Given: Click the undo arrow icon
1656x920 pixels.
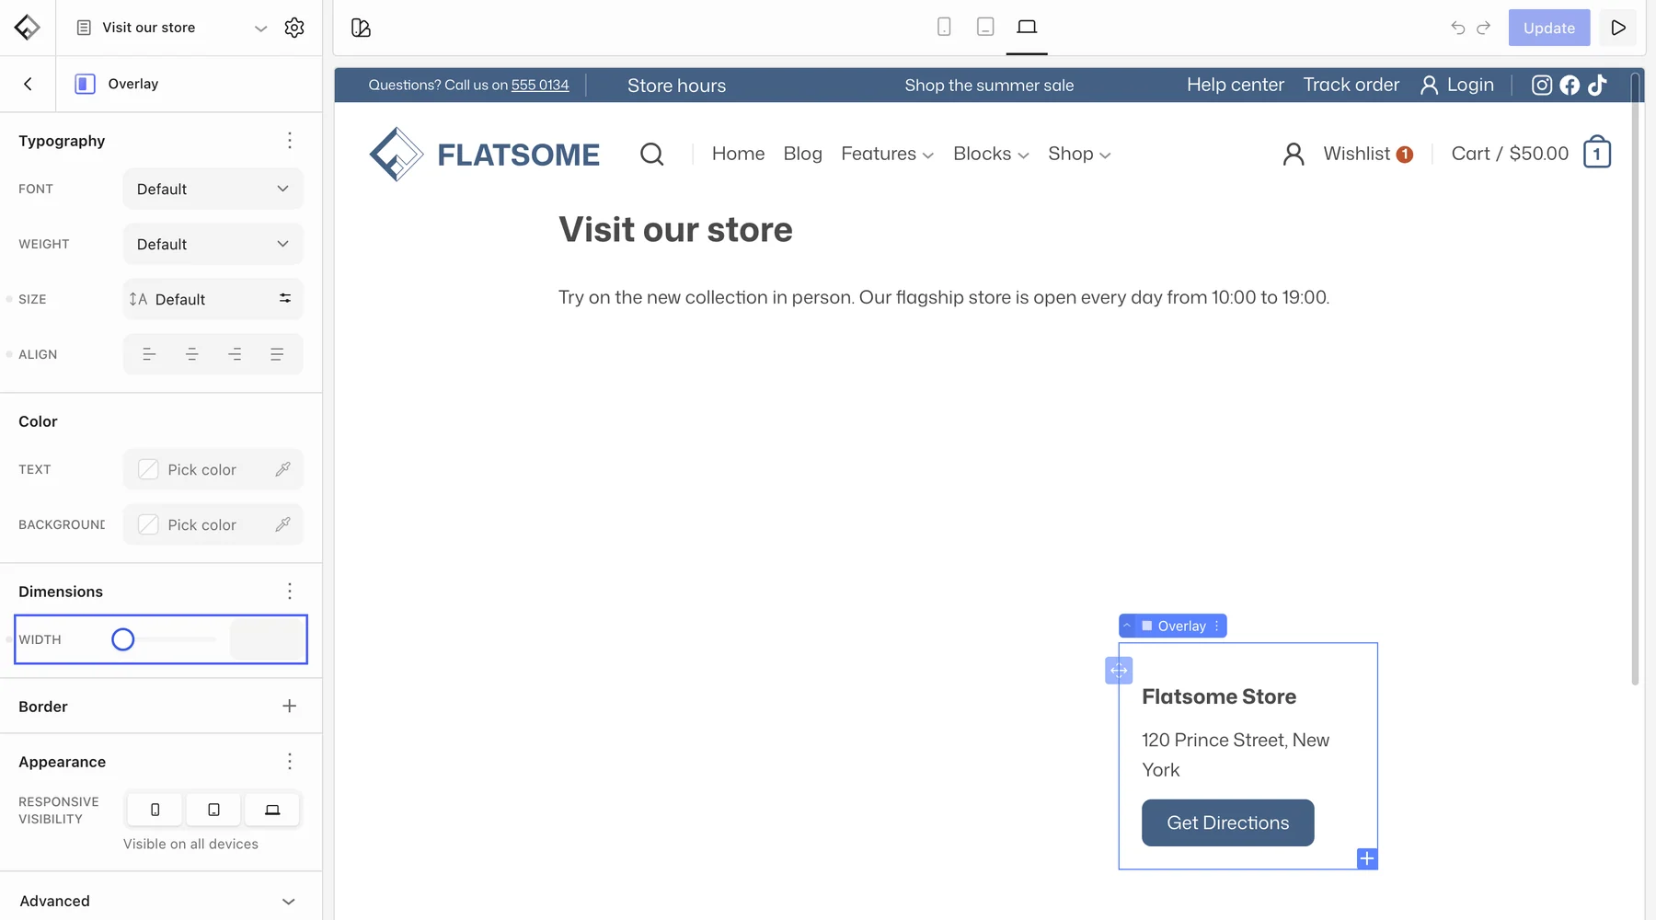Looking at the screenshot, I should 1458,28.
